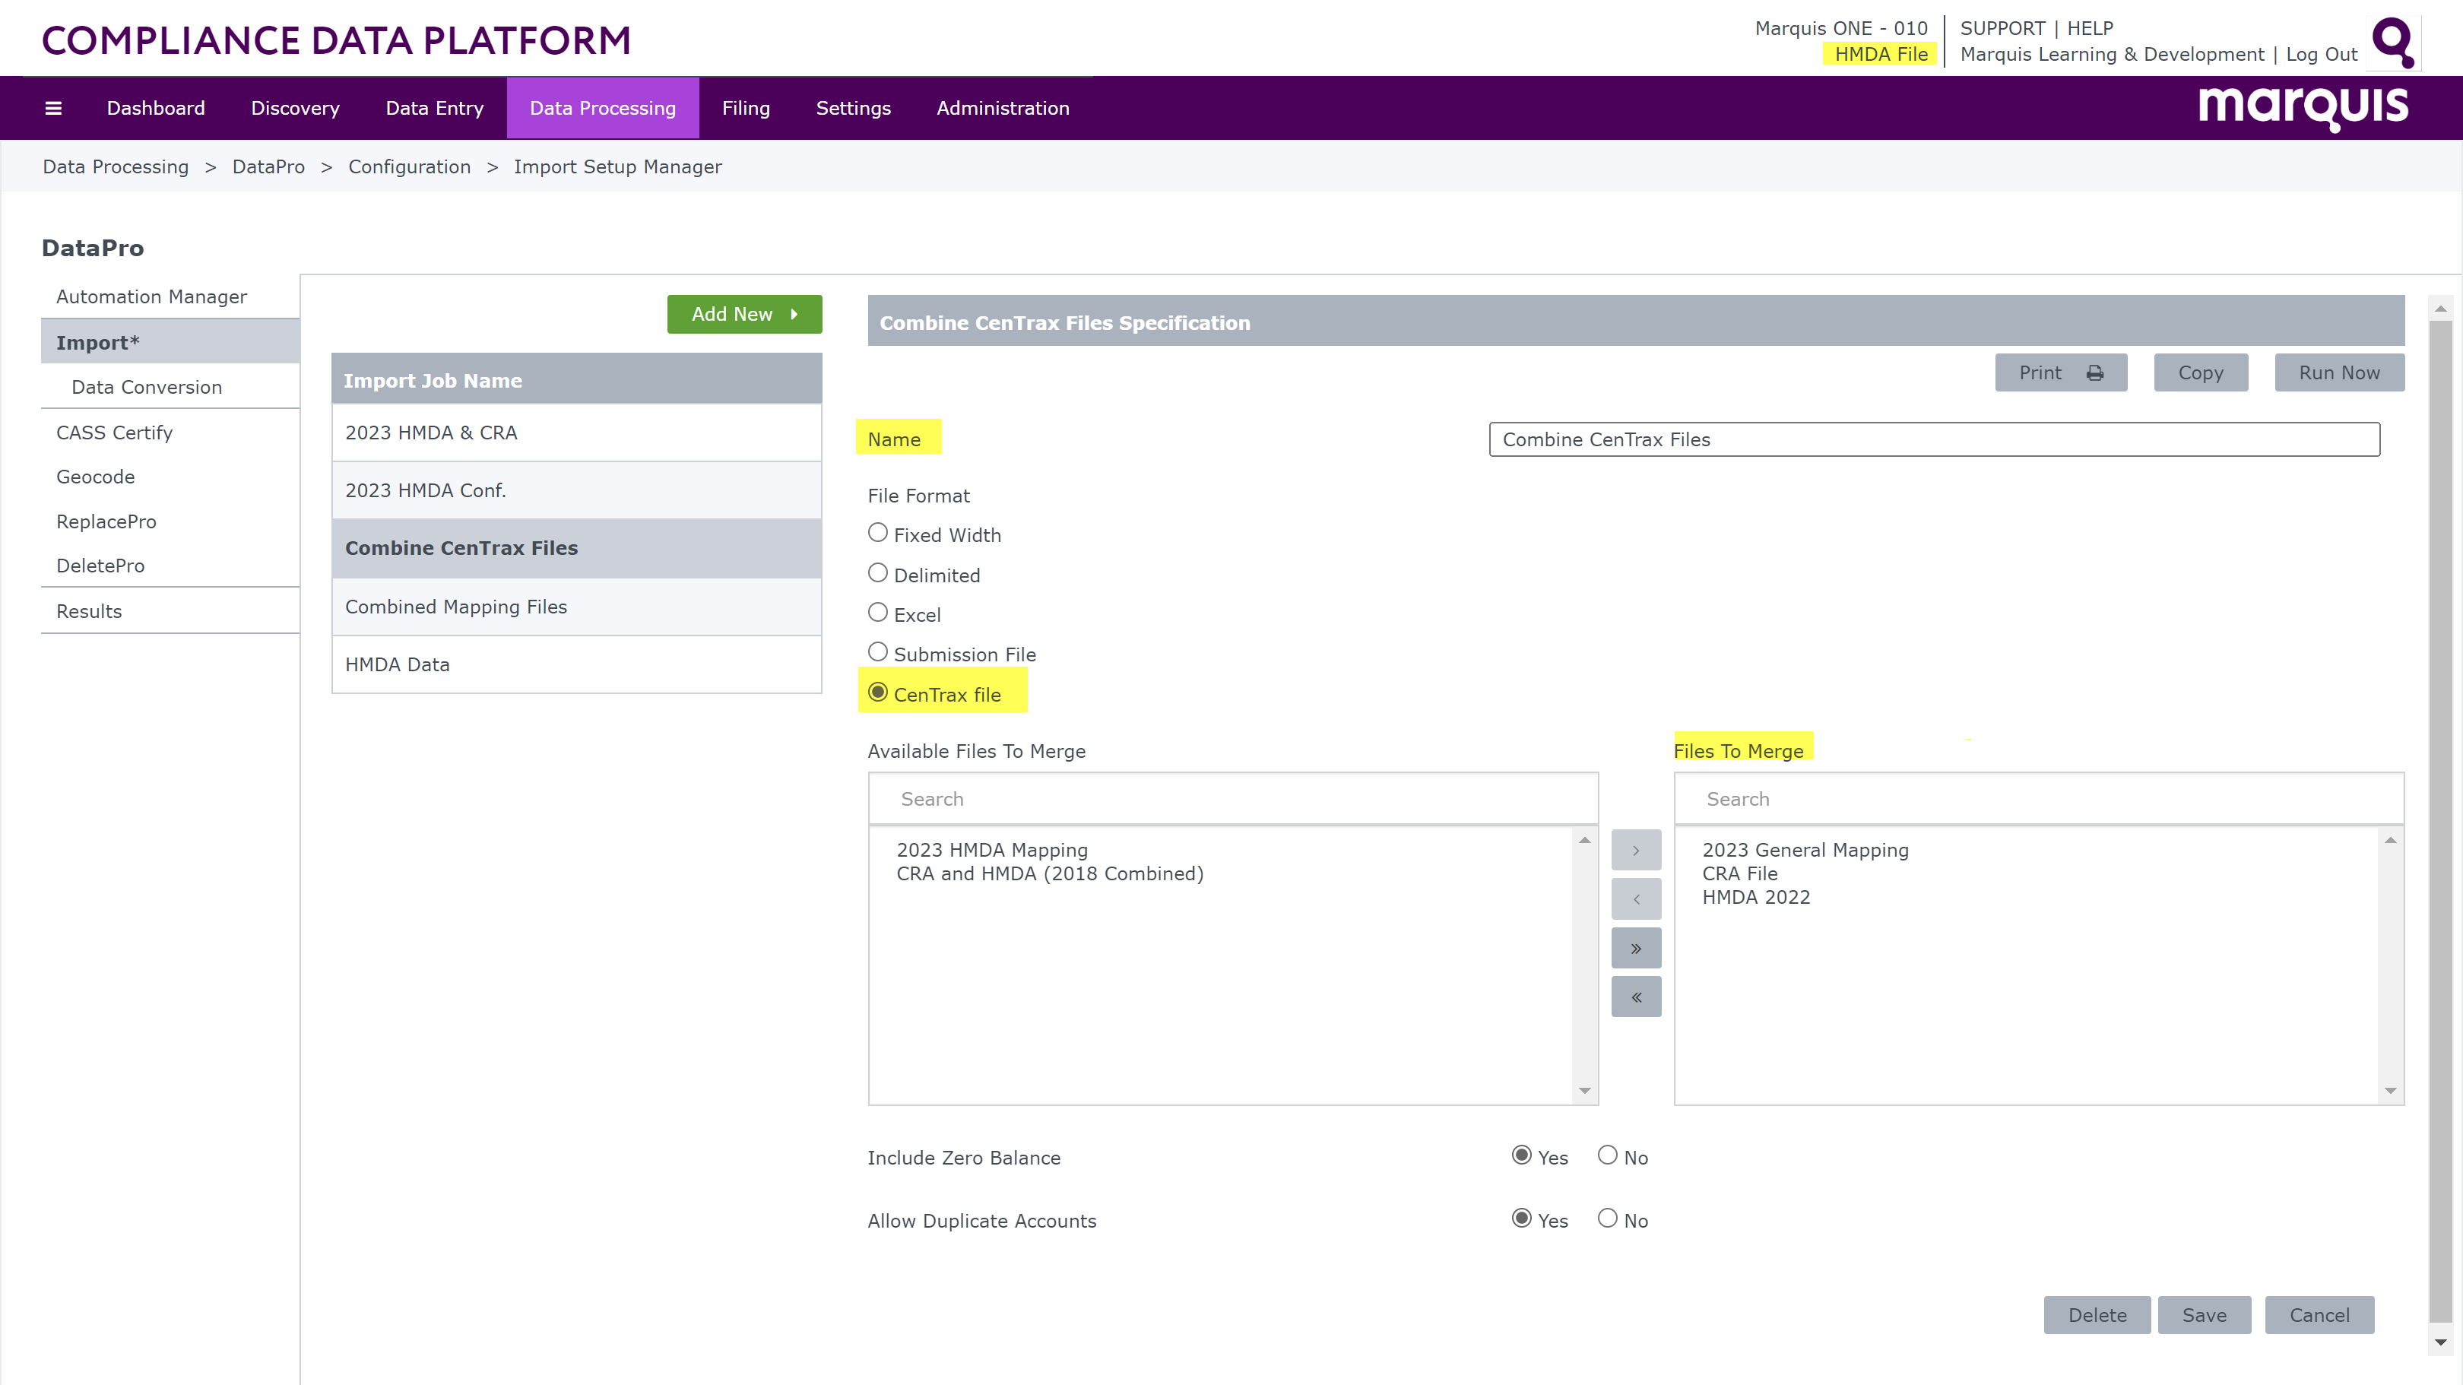Select the Combine CenTrax Files job
2463x1385 pixels.
pyautogui.click(x=576, y=549)
